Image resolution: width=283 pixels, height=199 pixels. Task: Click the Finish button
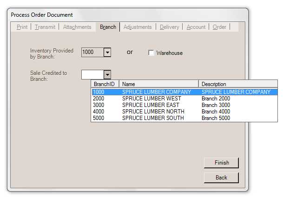pos(221,163)
